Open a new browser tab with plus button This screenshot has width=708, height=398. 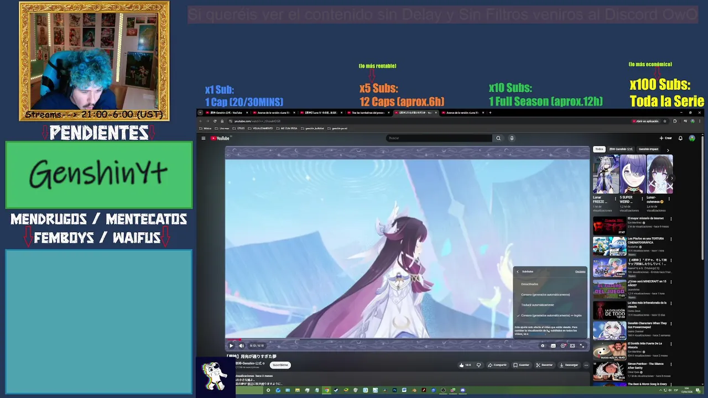coord(490,113)
